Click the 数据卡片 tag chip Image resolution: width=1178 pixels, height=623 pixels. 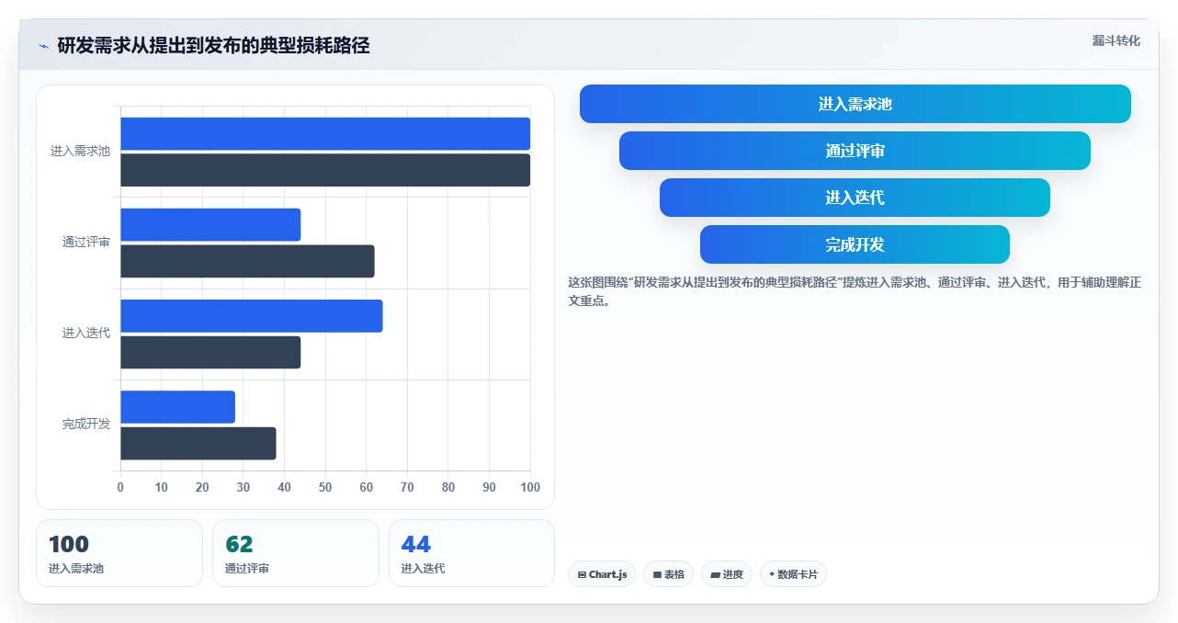pos(793,574)
